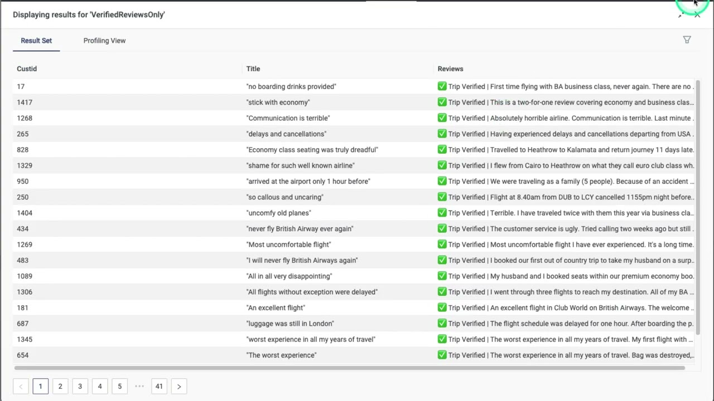Click the diagonal arrow resize icon
Screen dimensions: 714x401
(x=681, y=15)
